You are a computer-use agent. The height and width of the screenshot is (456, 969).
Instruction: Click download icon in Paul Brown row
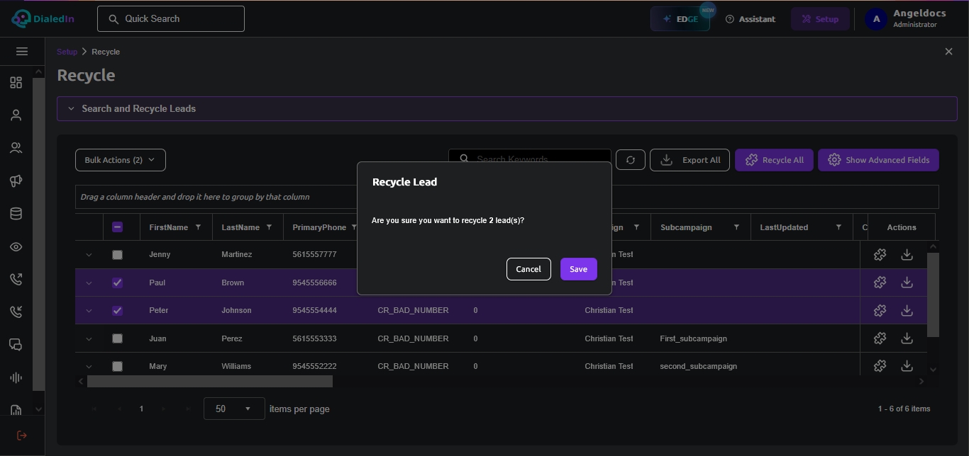pos(907,283)
